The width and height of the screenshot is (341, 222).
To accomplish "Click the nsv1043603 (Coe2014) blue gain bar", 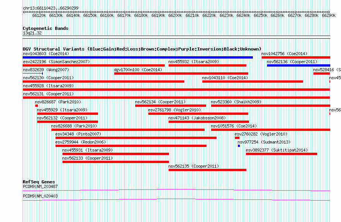I will (138, 57).
